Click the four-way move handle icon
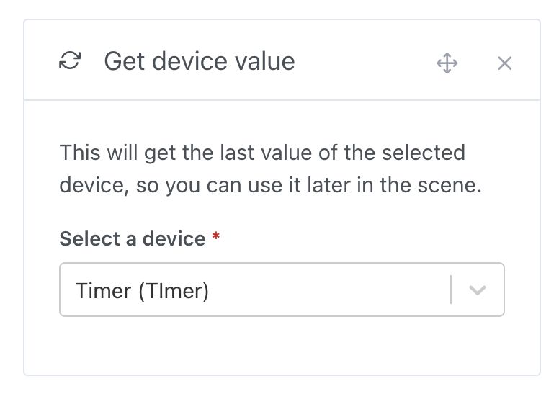 tap(447, 63)
